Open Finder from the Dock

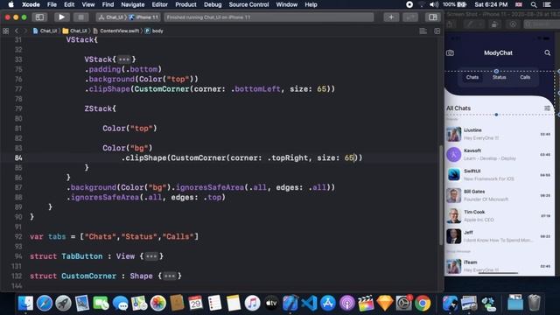[25, 304]
